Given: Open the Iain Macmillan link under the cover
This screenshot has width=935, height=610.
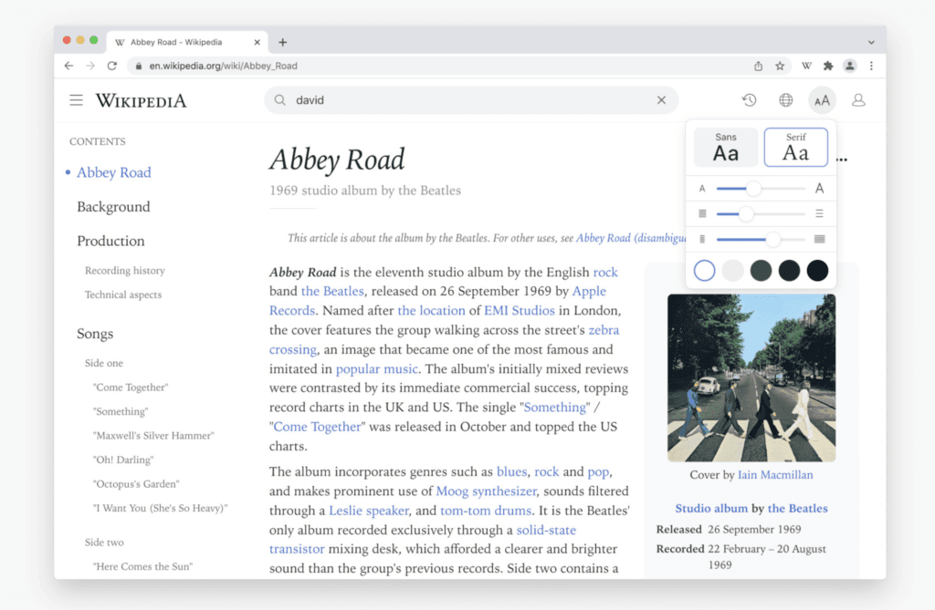Looking at the screenshot, I should (x=775, y=475).
